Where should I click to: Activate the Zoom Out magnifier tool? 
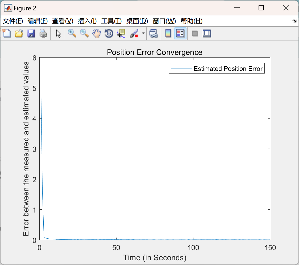(84, 34)
